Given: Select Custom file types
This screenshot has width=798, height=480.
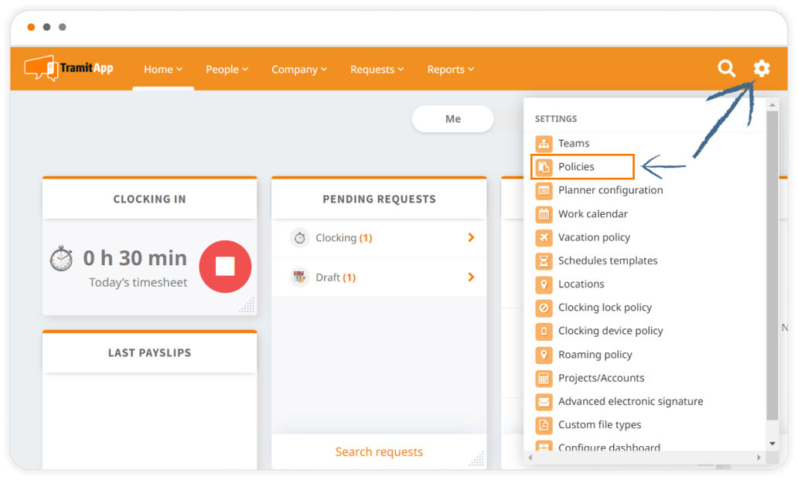Looking at the screenshot, I should (599, 424).
